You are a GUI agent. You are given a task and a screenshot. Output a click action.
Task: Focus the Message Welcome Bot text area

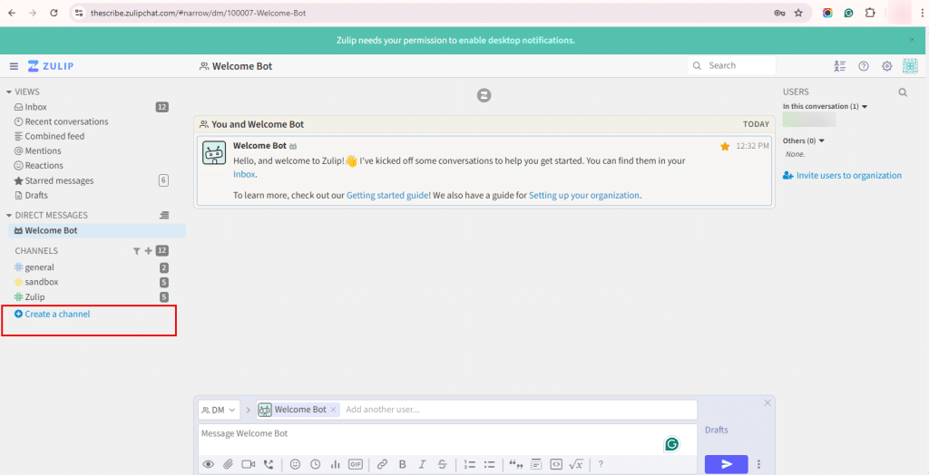[x=446, y=439]
